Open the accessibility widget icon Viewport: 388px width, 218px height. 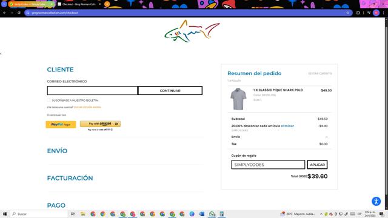(x=376, y=201)
